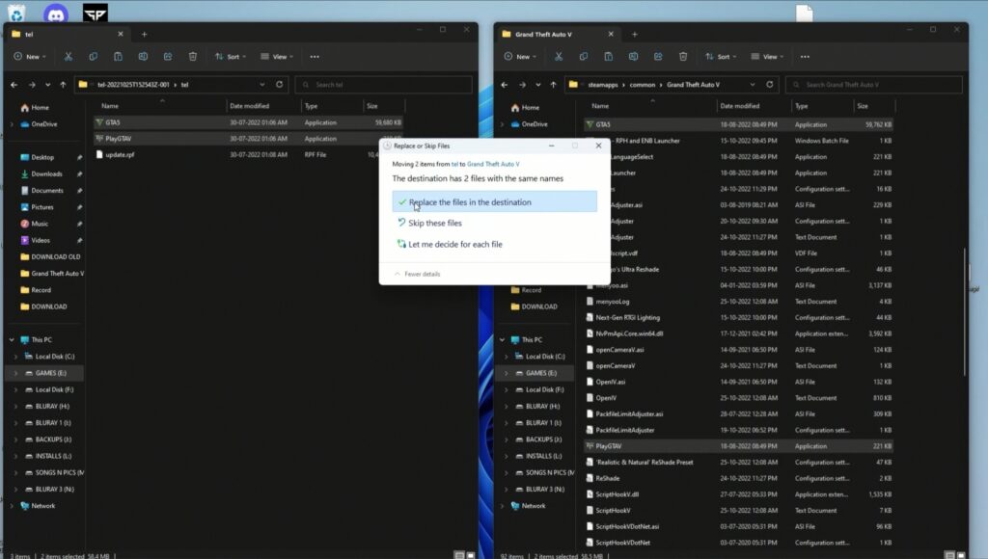Click Delete icon in Grand Theft Auto V window

coord(683,57)
